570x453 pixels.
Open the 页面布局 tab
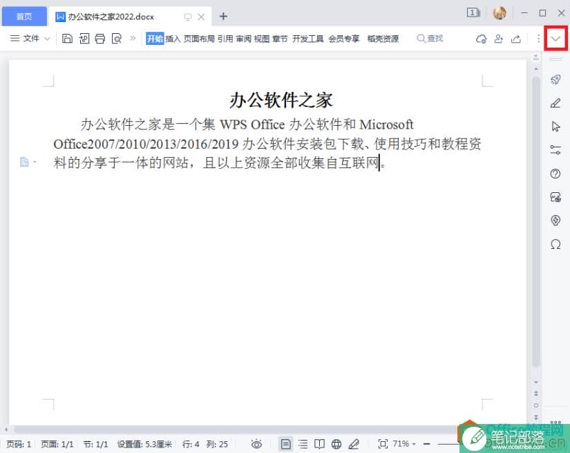[199, 38]
